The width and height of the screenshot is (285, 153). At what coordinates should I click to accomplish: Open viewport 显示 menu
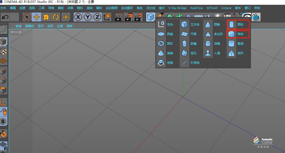(x=41, y=26)
